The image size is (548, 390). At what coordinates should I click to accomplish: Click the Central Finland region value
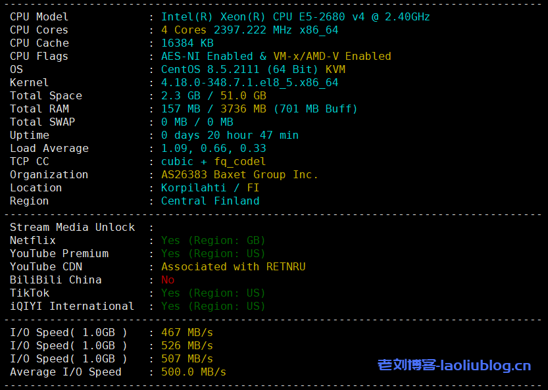pyautogui.click(x=210, y=201)
